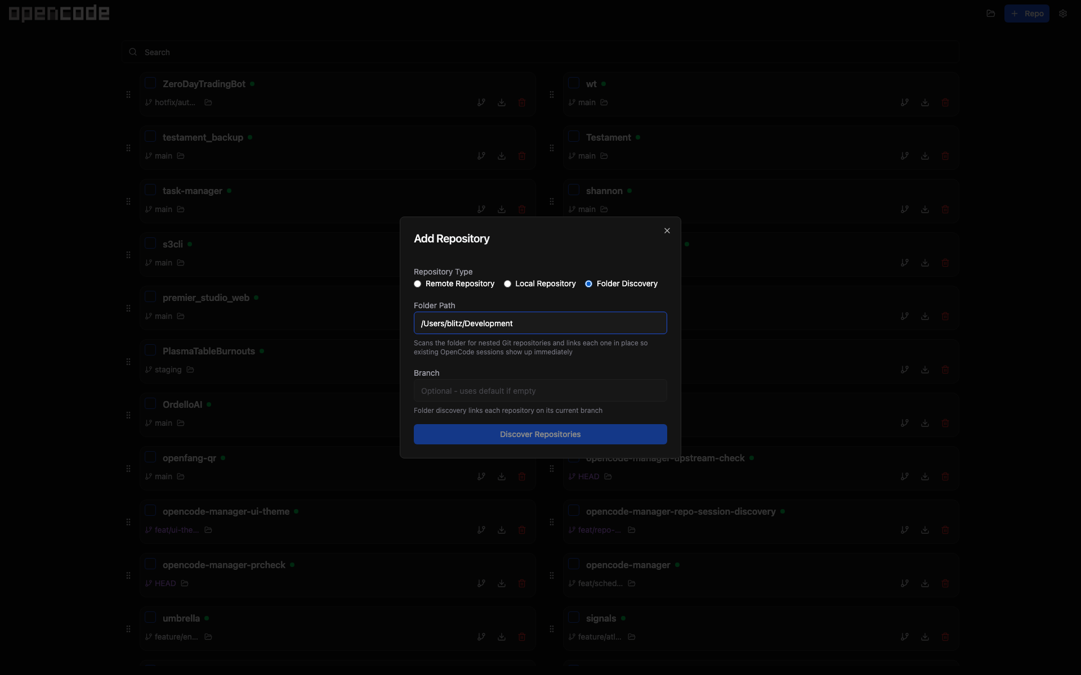This screenshot has width=1081, height=675.
Task: Click delete icon for ZeroDayTradingBot repo
Action: click(522, 102)
